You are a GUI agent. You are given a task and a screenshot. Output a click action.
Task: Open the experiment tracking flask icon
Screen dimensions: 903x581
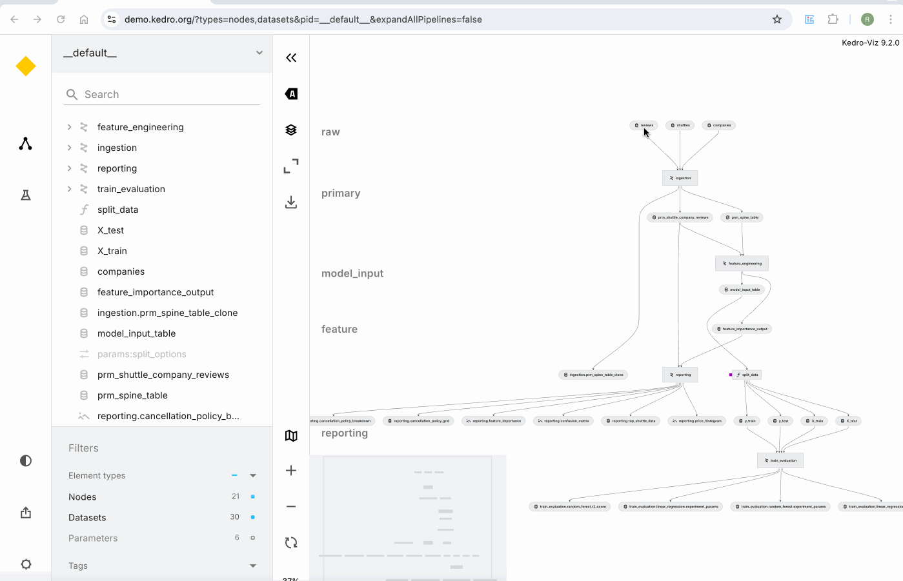click(26, 195)
